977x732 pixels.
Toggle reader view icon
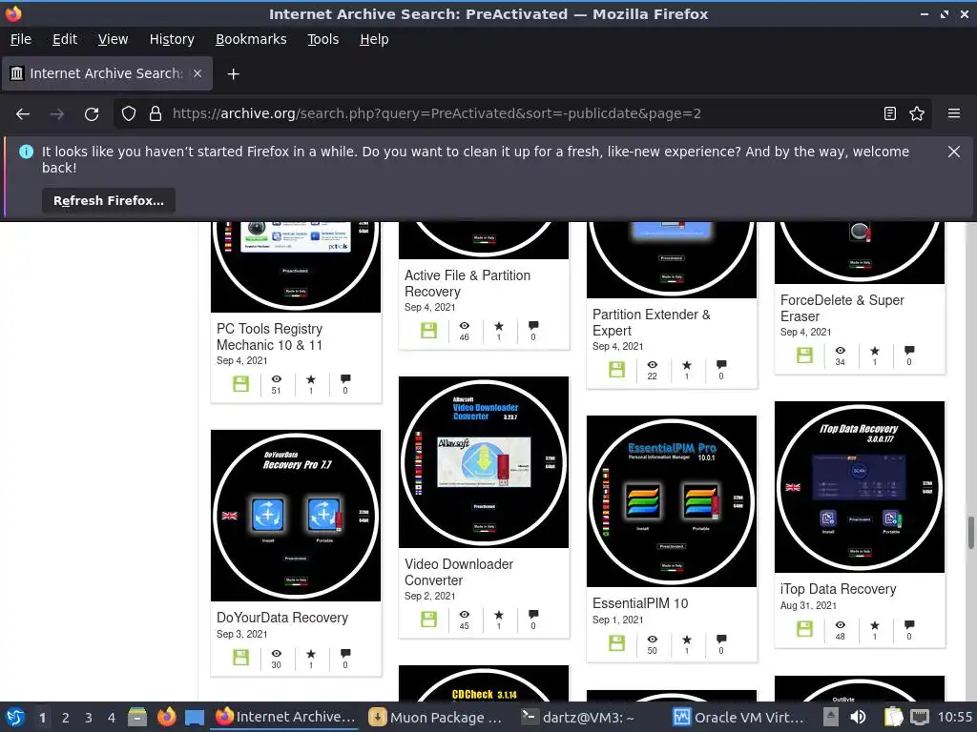pos(890,114)
